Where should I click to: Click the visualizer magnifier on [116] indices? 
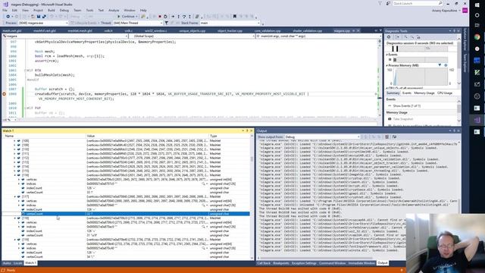[x=204, y=184]
